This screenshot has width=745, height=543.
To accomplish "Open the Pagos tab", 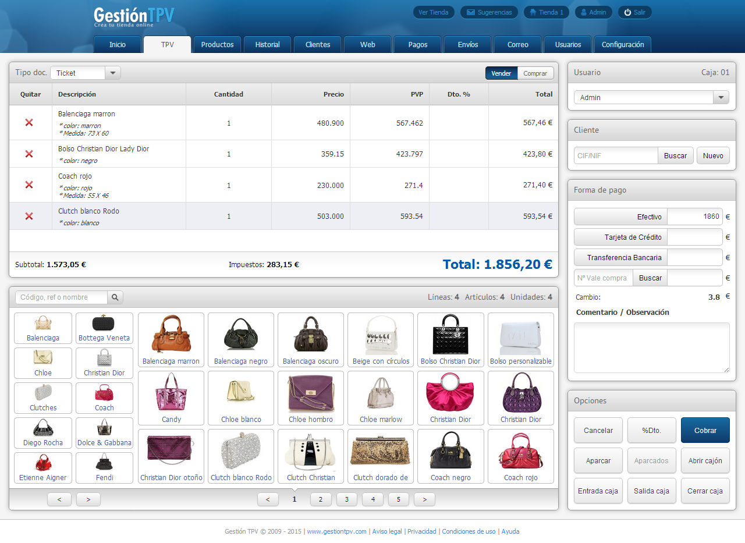I will tap(418, 45).
